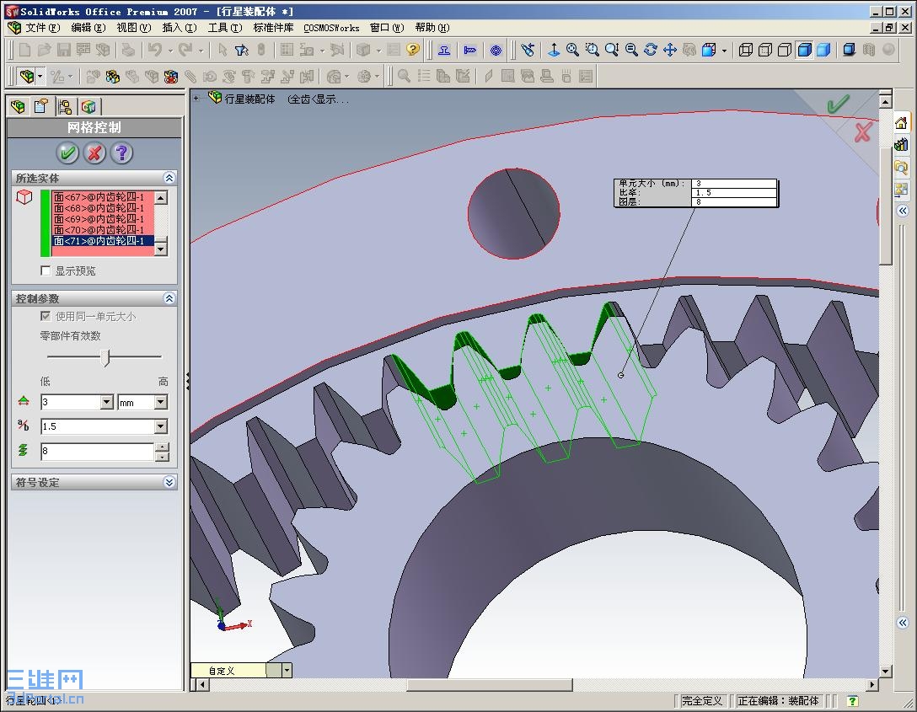Open Standard Views cube icon
The image size is (917, 712).
pos(709,51)
